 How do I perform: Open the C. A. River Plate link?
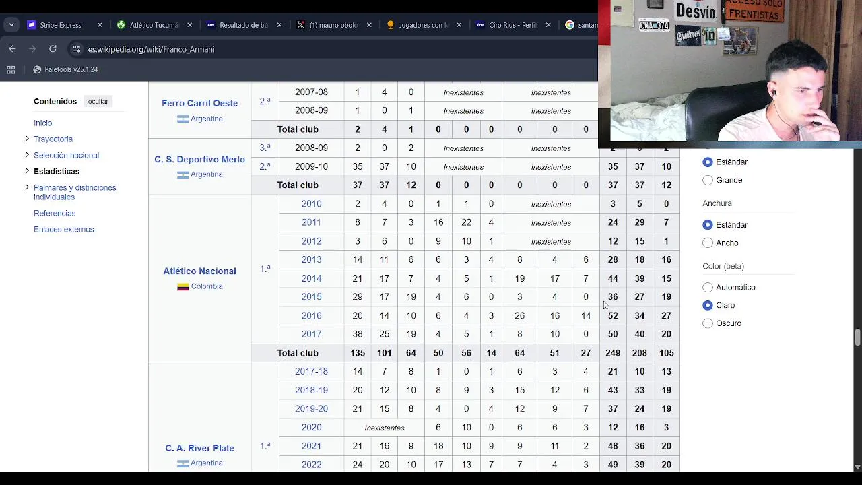click(x=199, y=448)
